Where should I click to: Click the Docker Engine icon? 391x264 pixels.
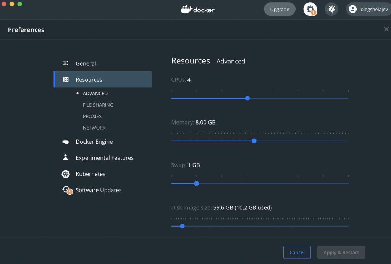65,141
